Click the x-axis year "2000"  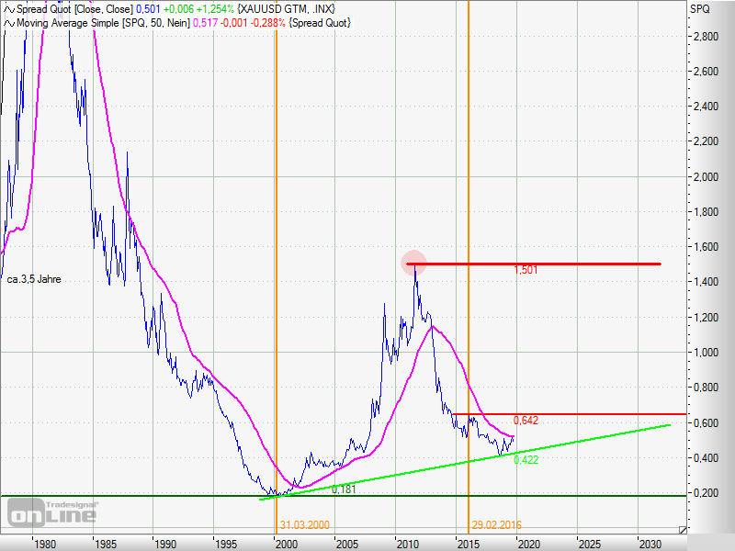tap(288, 545)
